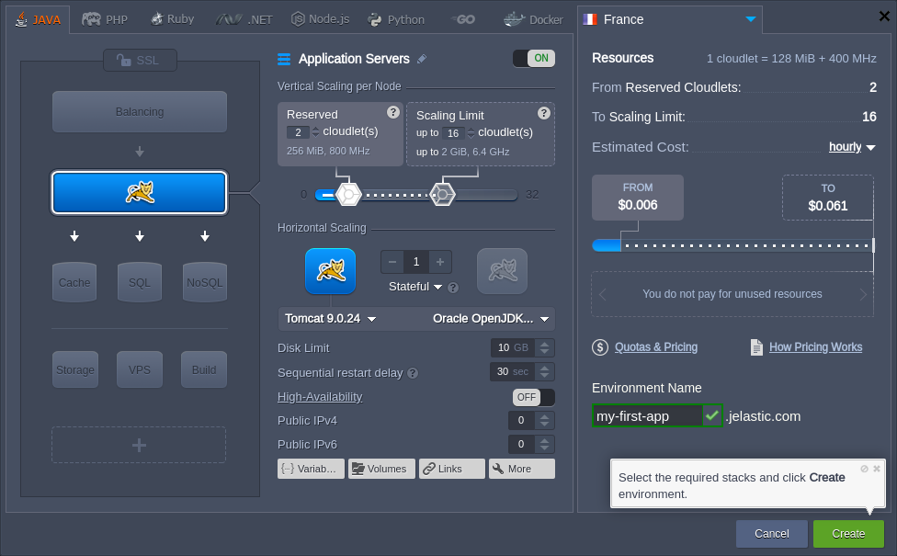Enable the High-Availability OFF switch
The image size is (897, 556).
click(534, 397)
